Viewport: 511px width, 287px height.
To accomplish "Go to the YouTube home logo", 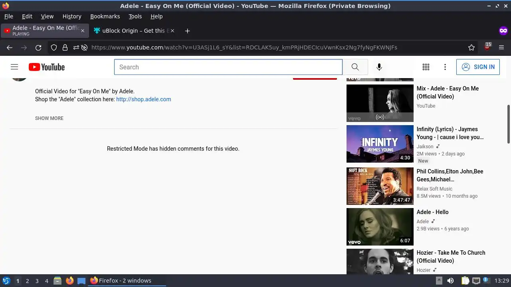I will click(x=47, y=67).
